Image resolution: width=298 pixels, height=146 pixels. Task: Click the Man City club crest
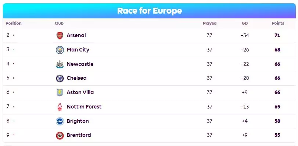point(60,50)
